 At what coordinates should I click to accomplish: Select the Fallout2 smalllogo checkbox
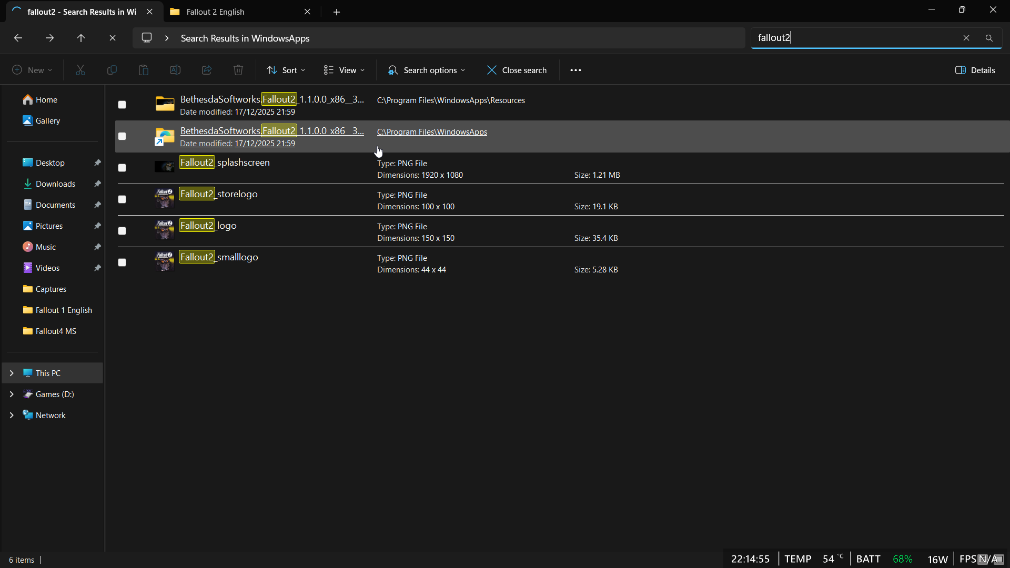tap(122, 262)
